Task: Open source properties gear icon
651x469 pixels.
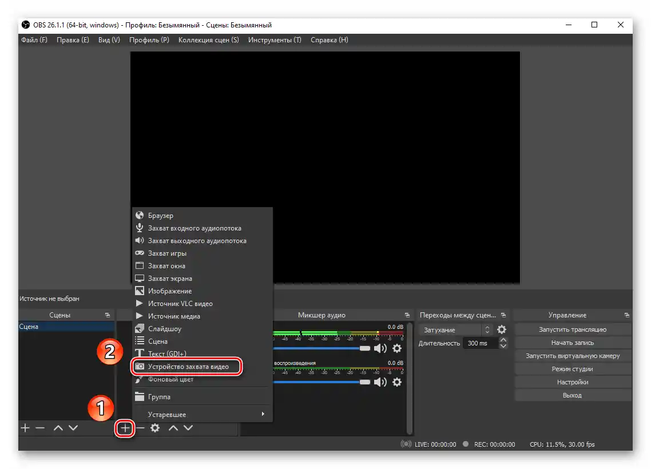Action: click(x=155, y=428)
